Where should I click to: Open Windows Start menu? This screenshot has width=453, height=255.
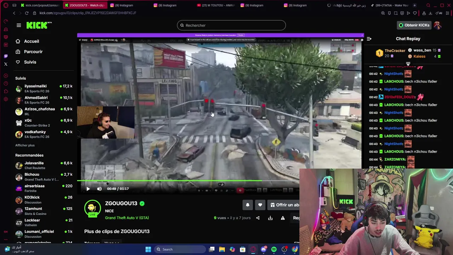[148, 249]
